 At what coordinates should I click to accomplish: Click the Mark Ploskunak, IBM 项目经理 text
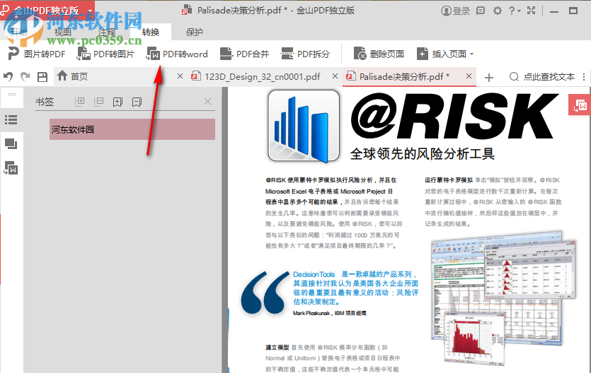tap(329, 313)
